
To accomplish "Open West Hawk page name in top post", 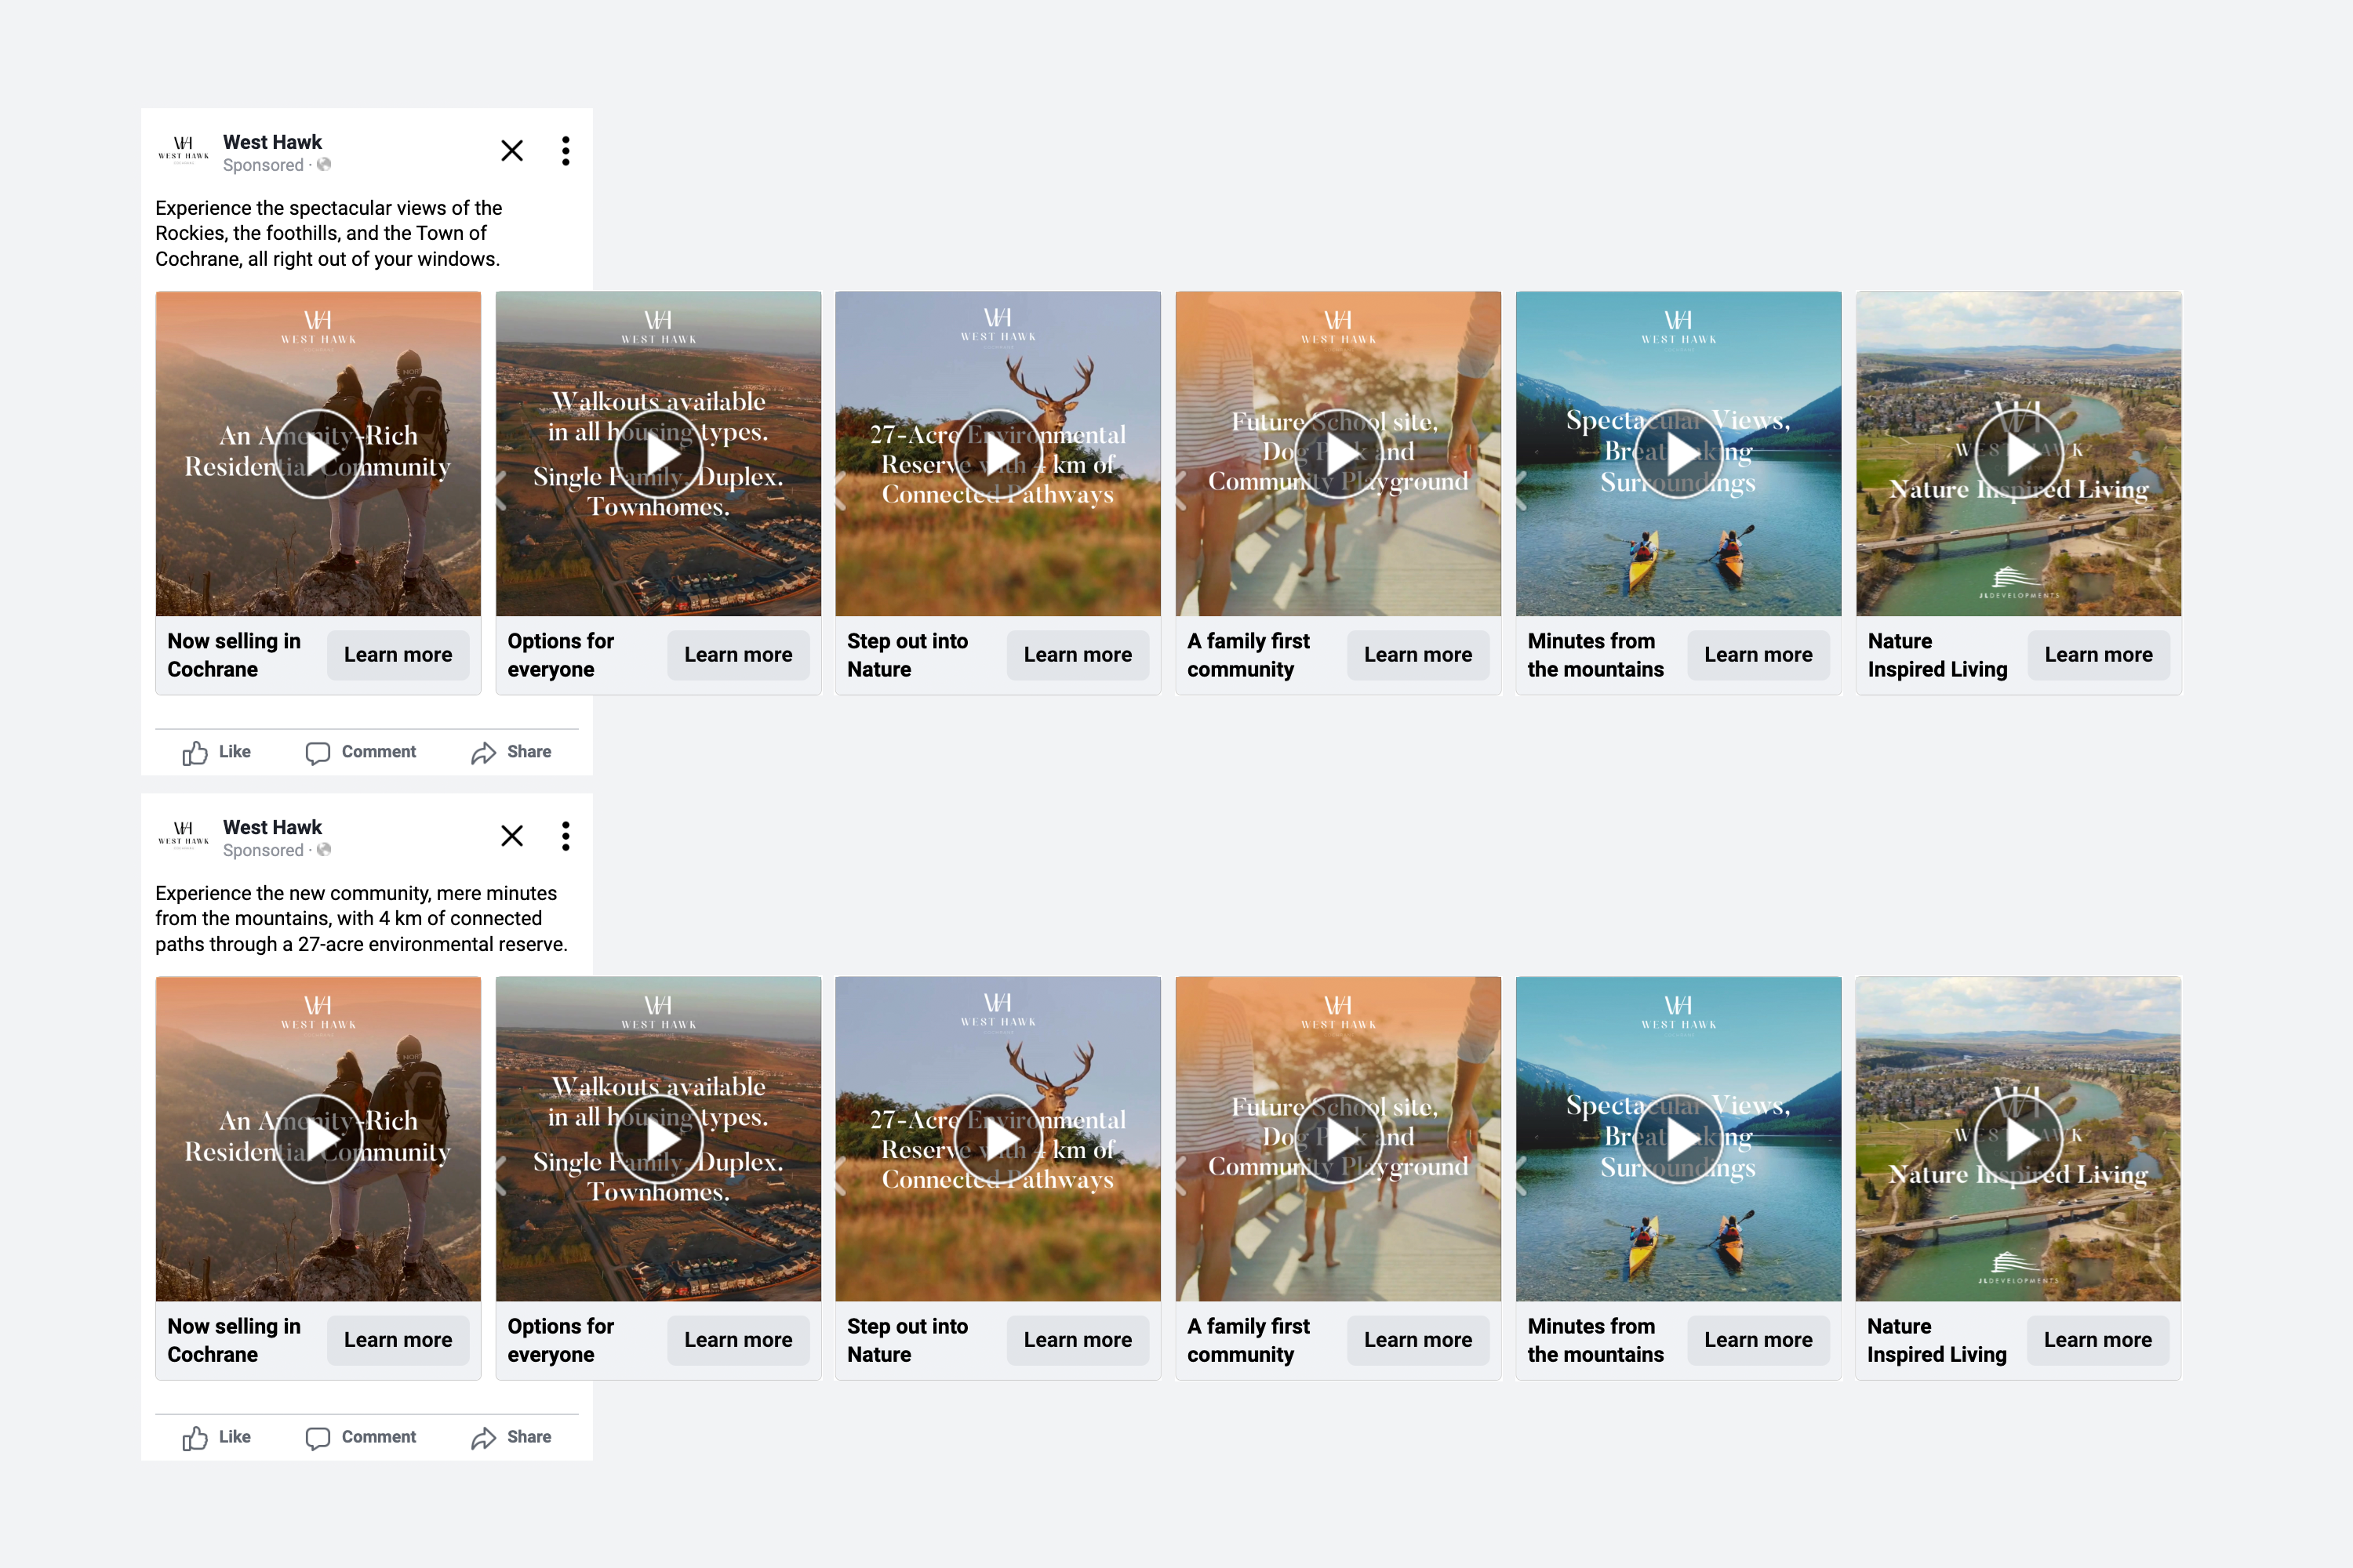I will [x=272, y=142].
